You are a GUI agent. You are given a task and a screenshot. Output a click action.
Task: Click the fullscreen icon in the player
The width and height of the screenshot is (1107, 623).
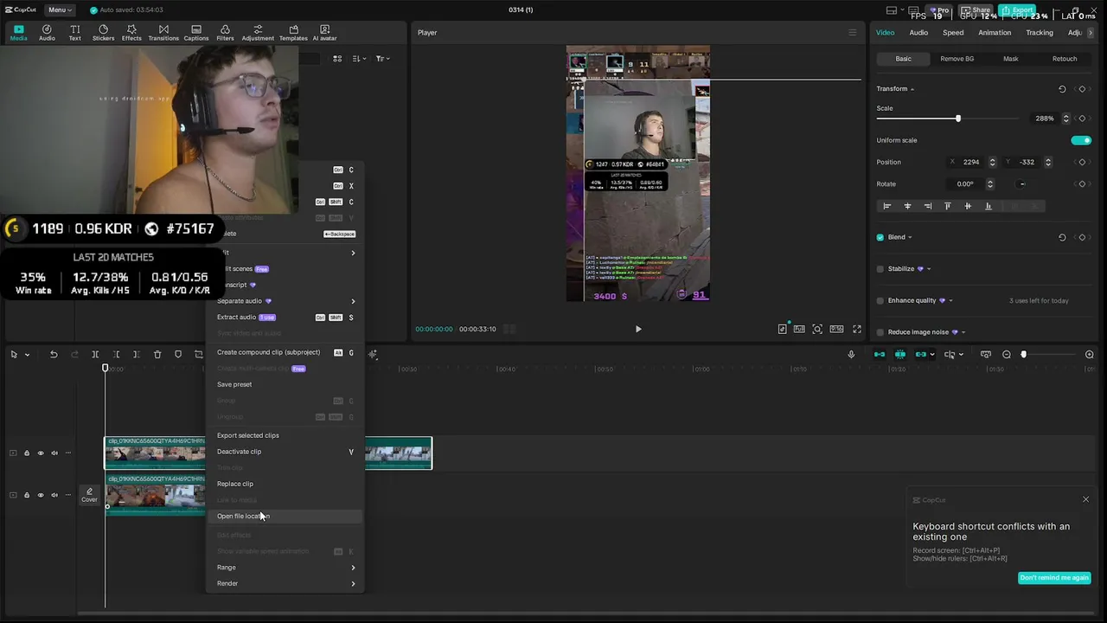coord(857,329)
